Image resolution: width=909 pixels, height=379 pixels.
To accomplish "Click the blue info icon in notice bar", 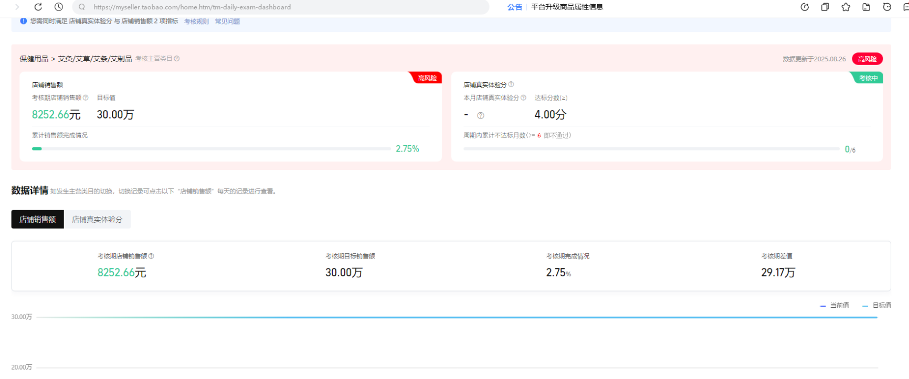I will click(23, 21).
